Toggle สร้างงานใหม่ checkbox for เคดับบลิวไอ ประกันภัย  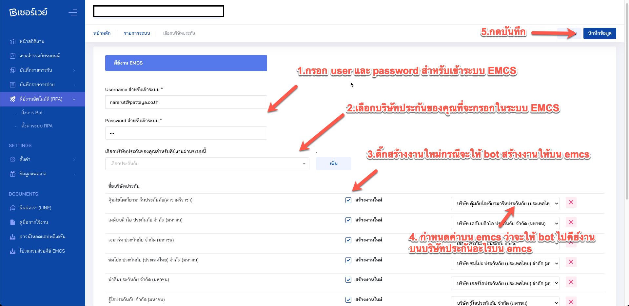pos(348,220)
